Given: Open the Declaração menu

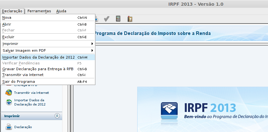Looking at the screenshot, I should point(12,11).
